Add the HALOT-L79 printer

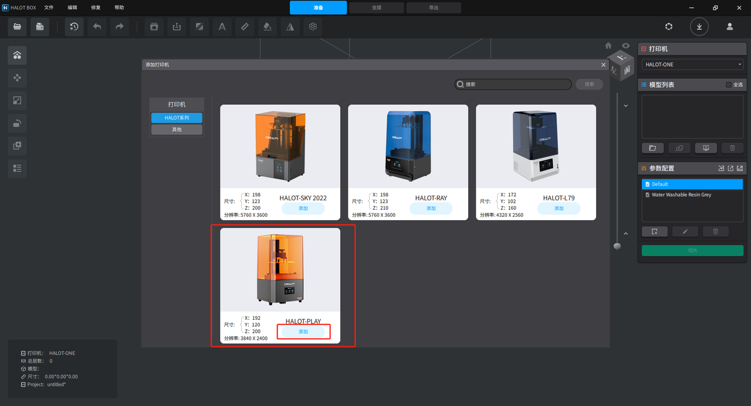(x=559, y=209)
